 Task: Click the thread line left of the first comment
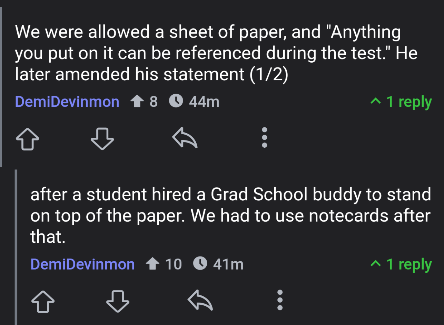[1, 86]
